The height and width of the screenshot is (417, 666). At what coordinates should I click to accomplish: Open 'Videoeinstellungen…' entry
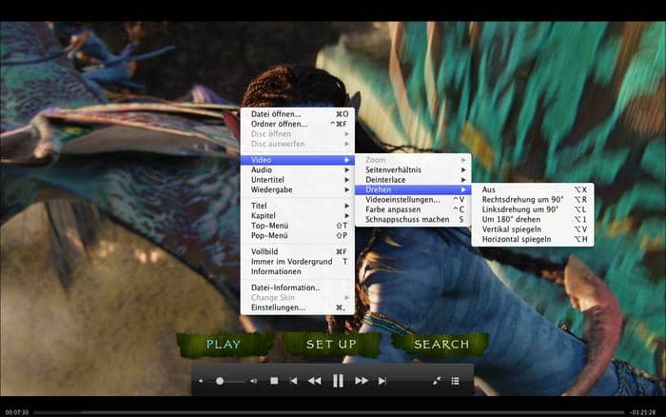(x=413, y=199)
